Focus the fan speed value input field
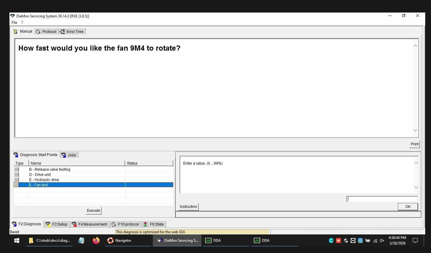 (382, 199)
